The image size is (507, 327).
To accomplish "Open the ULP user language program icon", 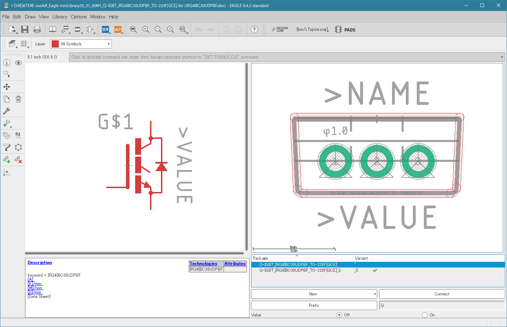I will (x=117, y=29).
